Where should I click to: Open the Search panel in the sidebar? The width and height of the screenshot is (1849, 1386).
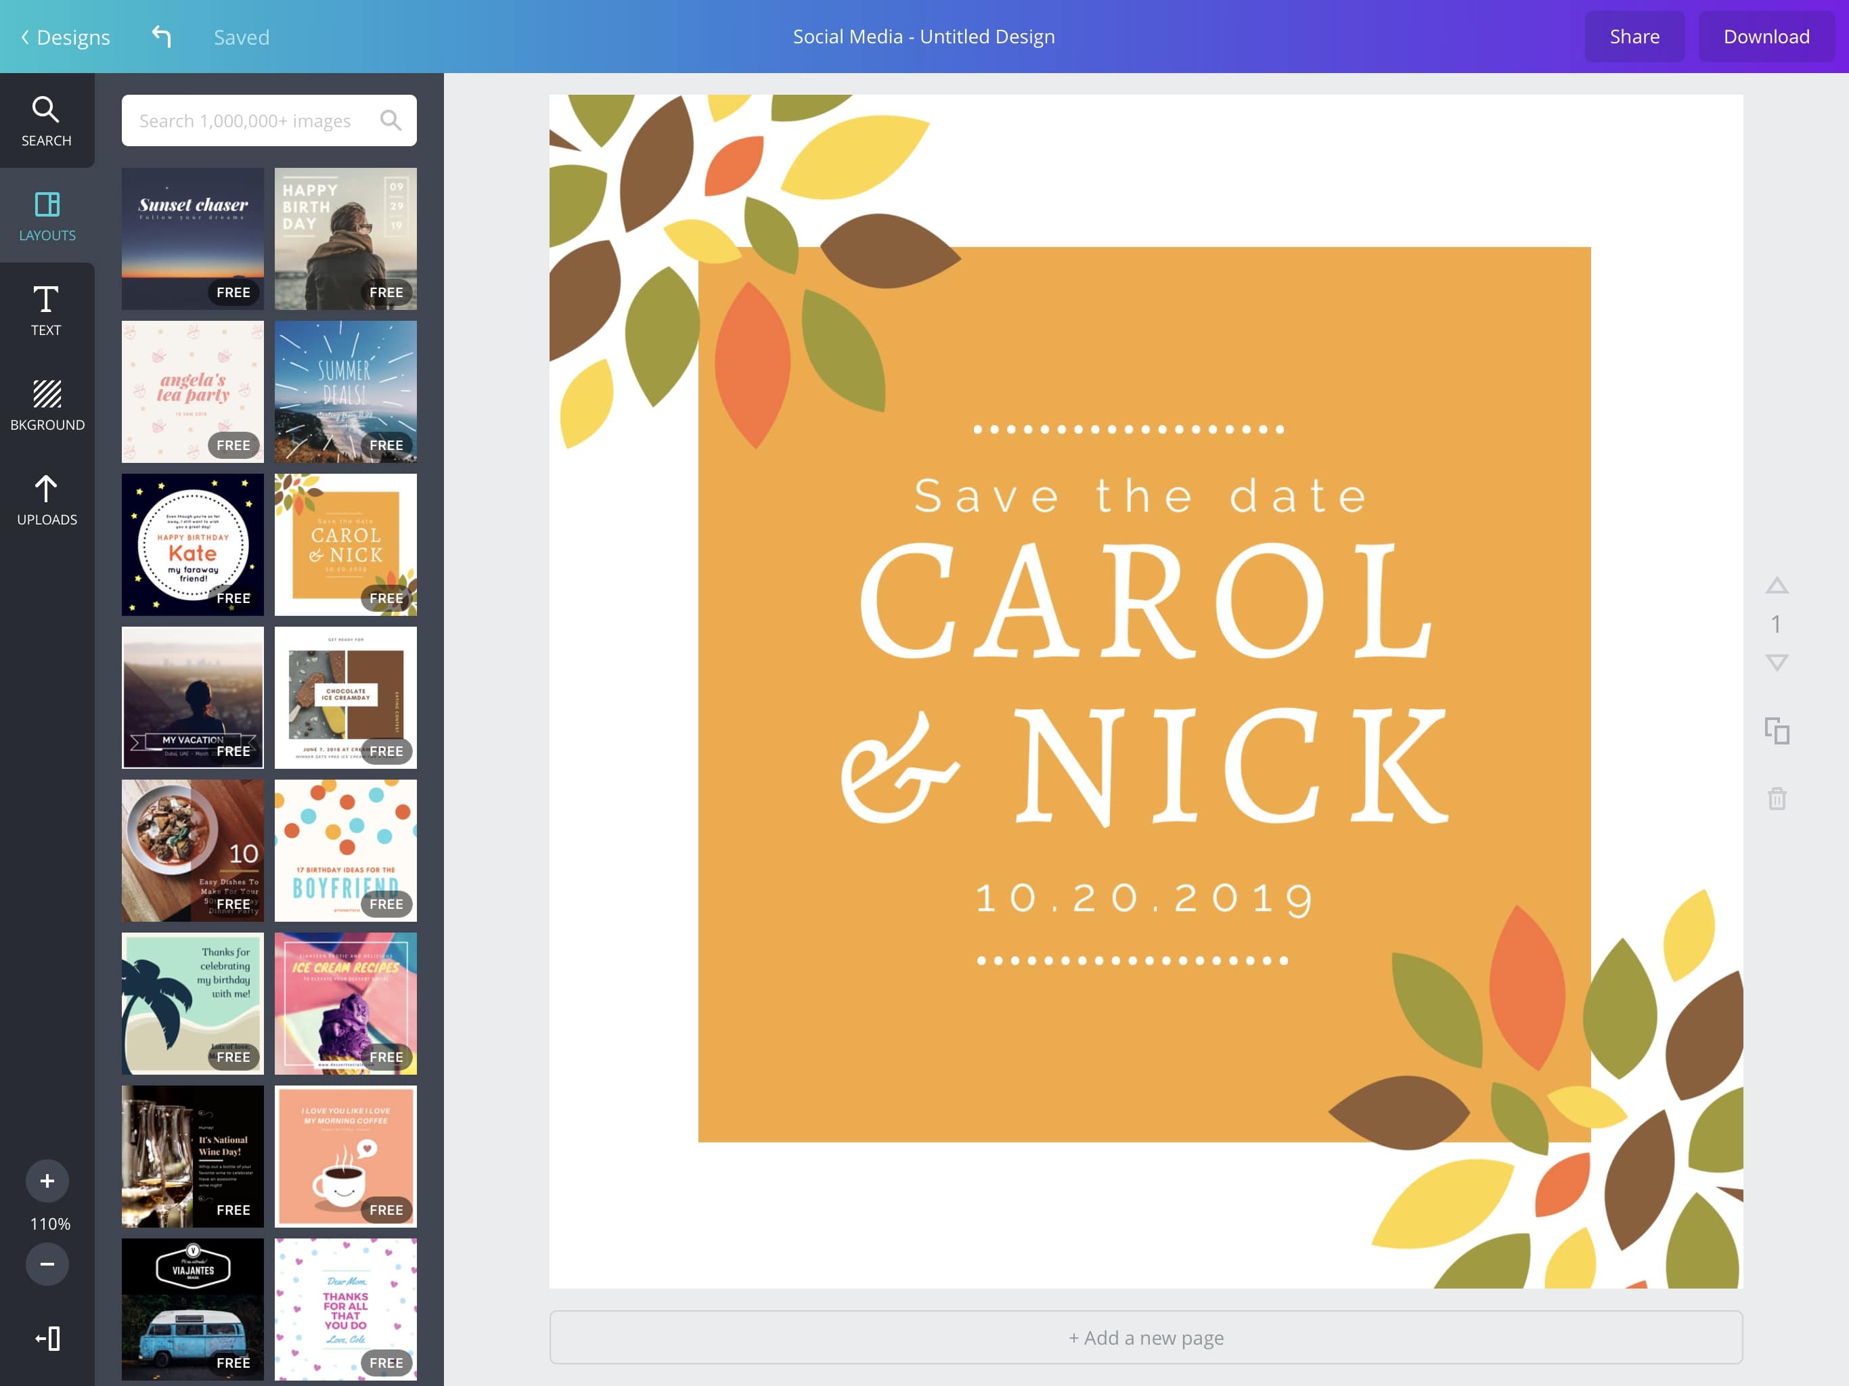click(46, 121)
